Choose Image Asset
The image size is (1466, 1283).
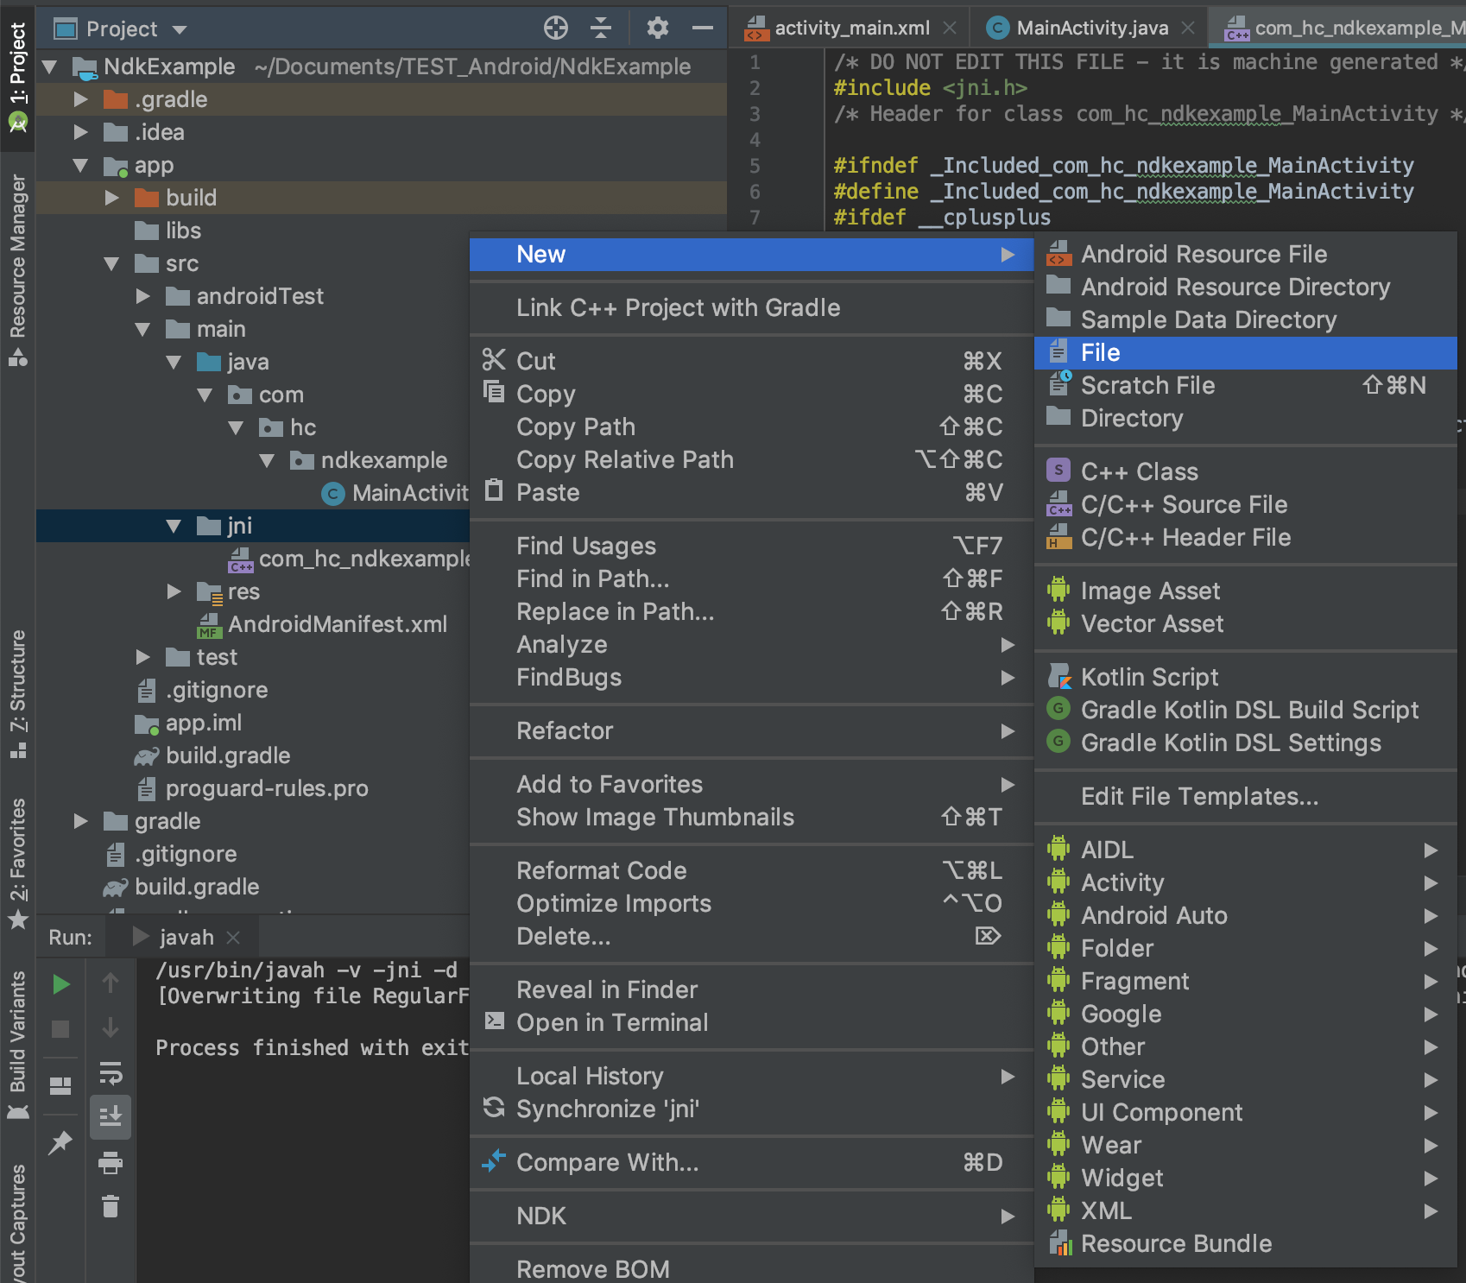[1245, 591]
